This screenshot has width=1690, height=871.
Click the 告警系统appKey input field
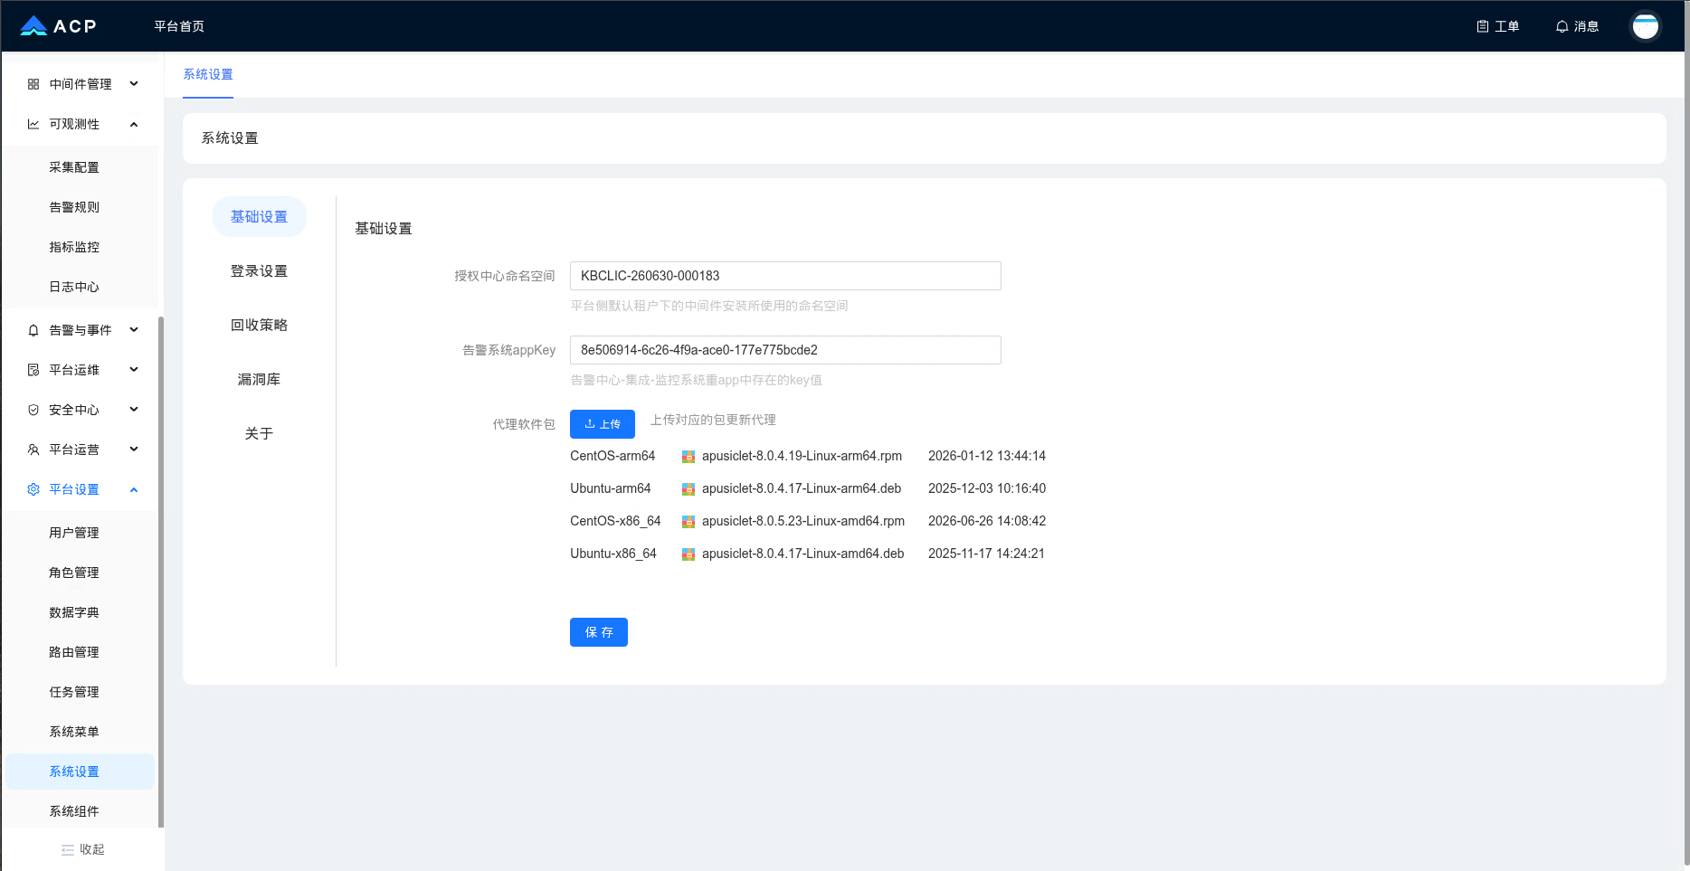point(785,350)
